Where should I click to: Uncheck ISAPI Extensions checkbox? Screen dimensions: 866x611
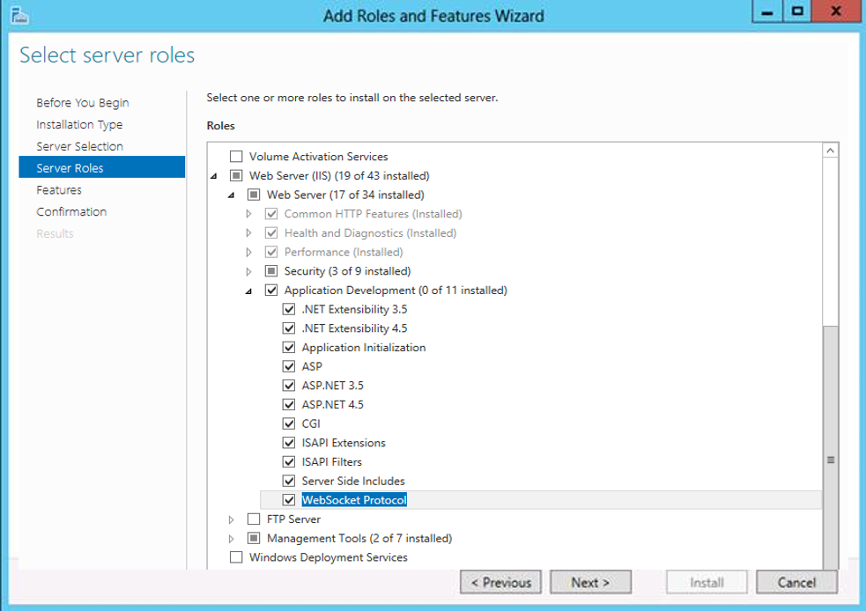tap(289, 443)
